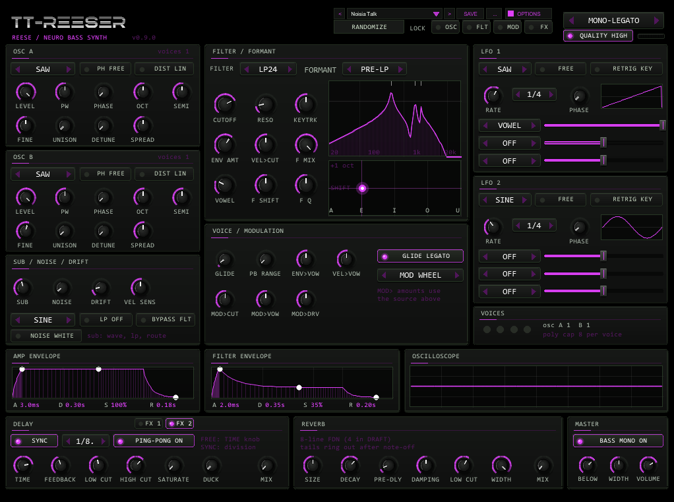Click the MOD>DRV knob
Viewport: 674px width, 502px height.
click(x=305, y=299)
